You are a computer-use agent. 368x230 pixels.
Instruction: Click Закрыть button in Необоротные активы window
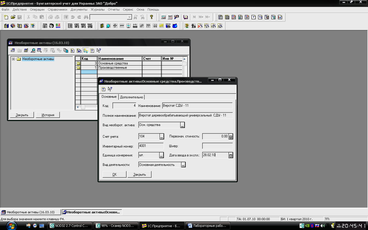click(x=22, y=115)
